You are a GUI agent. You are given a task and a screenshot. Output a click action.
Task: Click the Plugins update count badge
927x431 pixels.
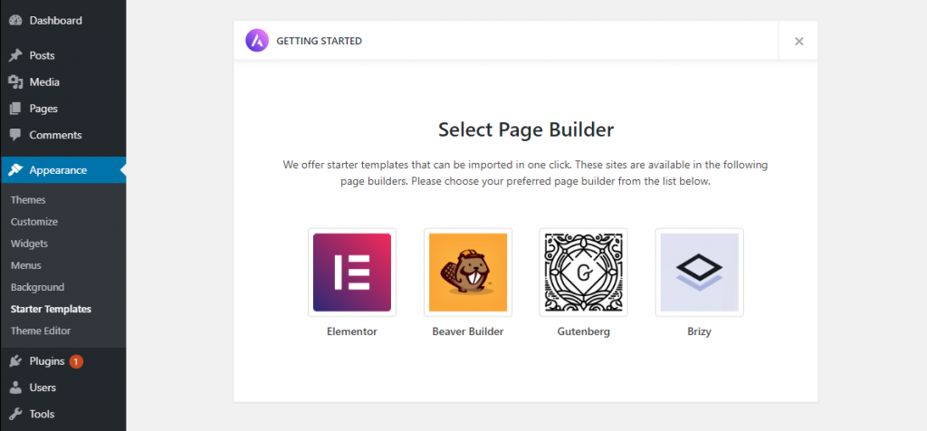pyautogui.click(x=76, y=361)
